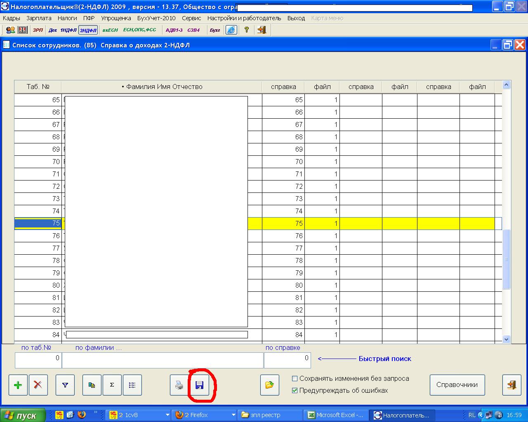The image size is (528, 422).
Task: Open the Зарплата menu
Action: click(x=39, y=18)
